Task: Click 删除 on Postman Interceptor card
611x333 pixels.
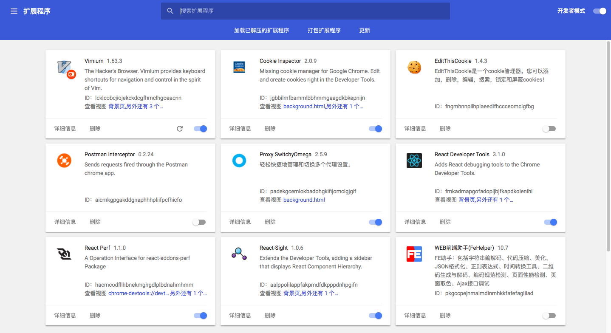Action: tap(95, 222)
